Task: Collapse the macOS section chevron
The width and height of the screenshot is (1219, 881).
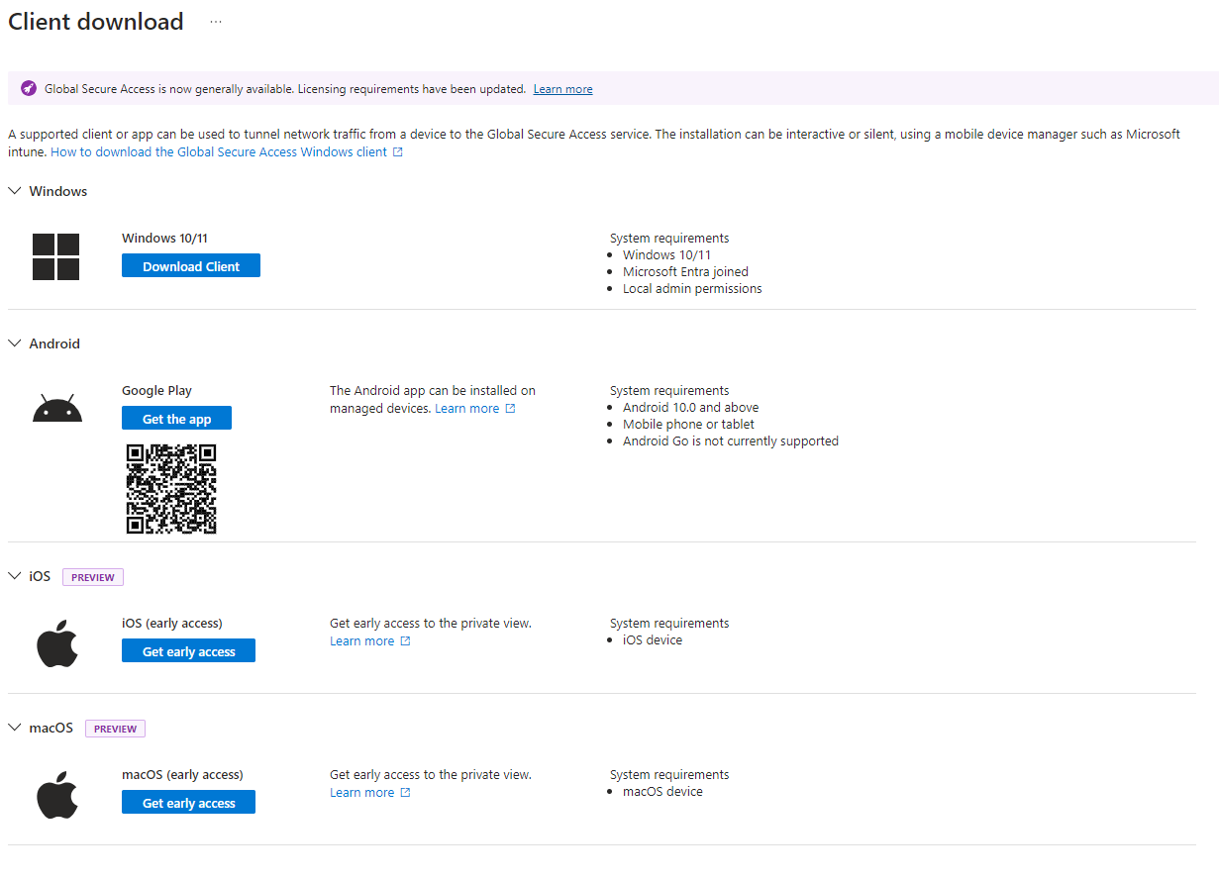Action: (15, 728)
